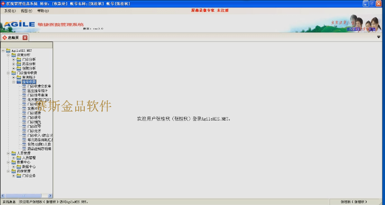
Task: Select the 门诊分析 tree label
Action: [x=29, y=60]
